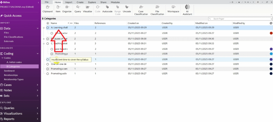Click the red color dot on Infrastructure row
Viewport: 273px width, 122px height.
point(271,33)
